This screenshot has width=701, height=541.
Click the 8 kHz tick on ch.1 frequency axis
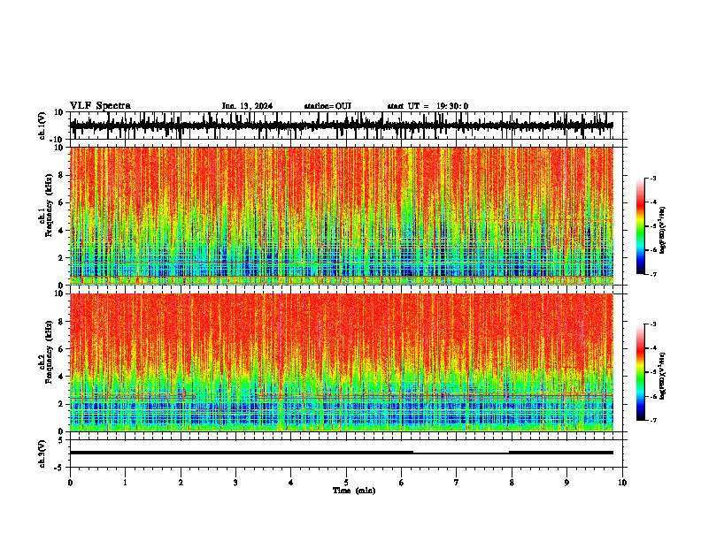click(61, 175)
